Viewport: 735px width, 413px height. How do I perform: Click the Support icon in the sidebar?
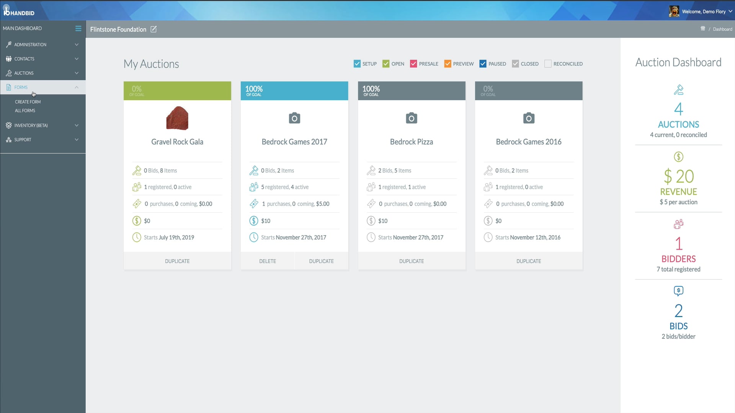pos(9,140)
